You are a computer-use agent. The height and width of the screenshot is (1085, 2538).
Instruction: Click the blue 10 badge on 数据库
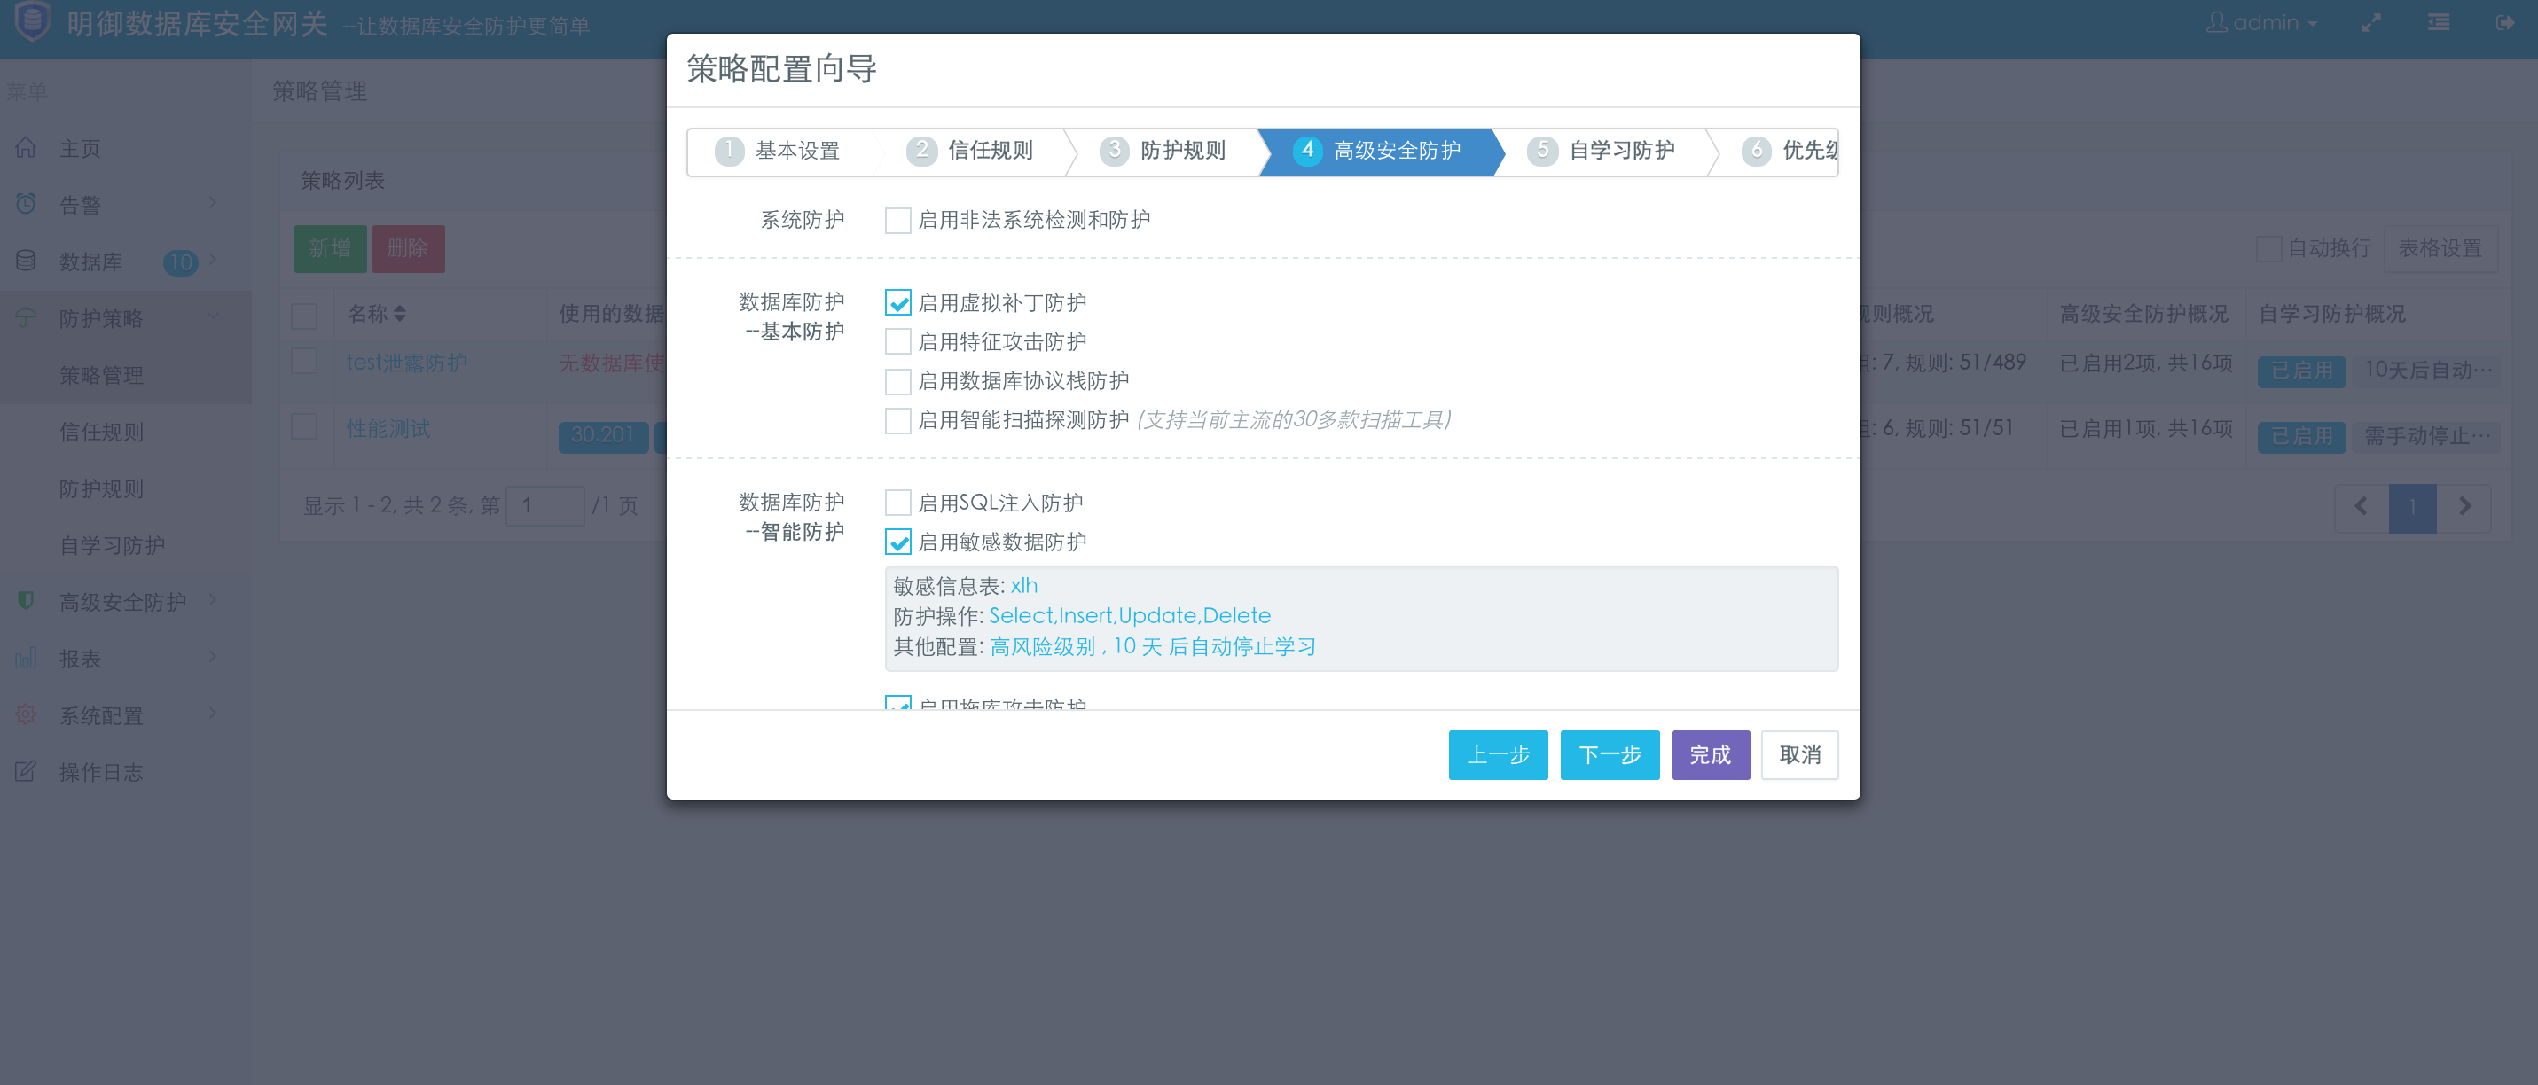[x=180, y=261]
